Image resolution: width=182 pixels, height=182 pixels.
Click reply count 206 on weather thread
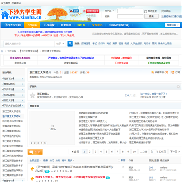pos(151,168)
